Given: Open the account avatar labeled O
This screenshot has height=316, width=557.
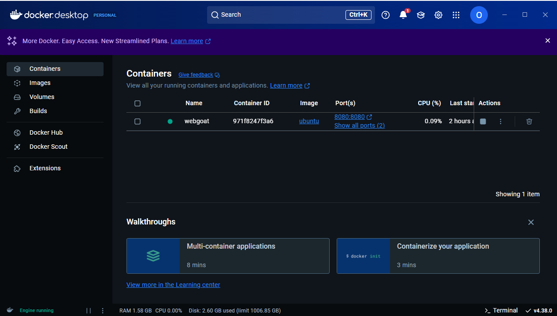Looking at the screenshot, I should (479, 15).
